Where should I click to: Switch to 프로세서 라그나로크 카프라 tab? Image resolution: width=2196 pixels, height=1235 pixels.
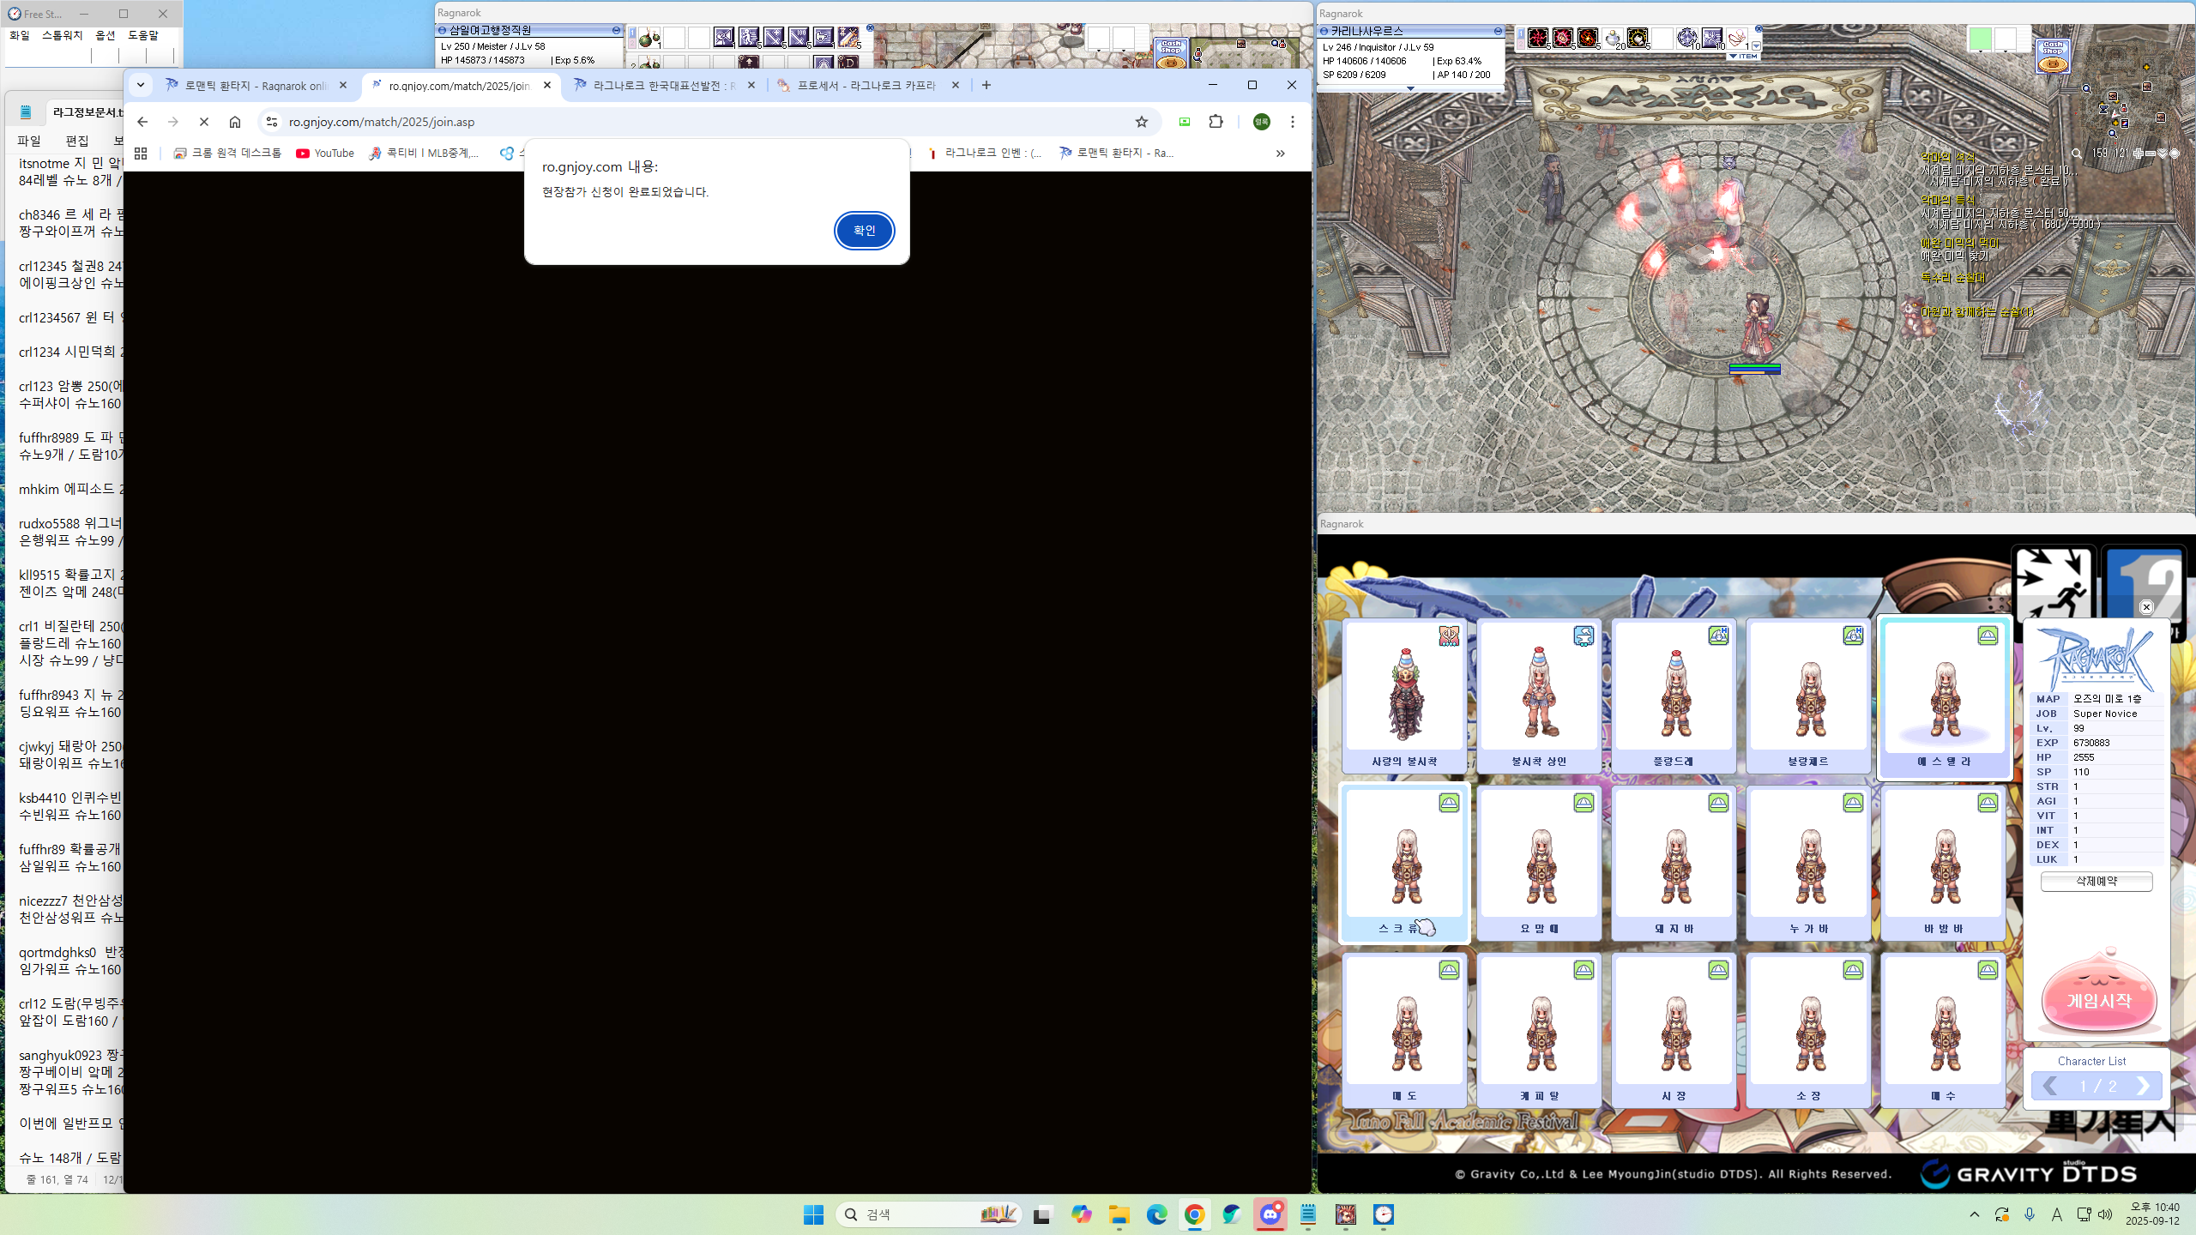pos(866,86)
